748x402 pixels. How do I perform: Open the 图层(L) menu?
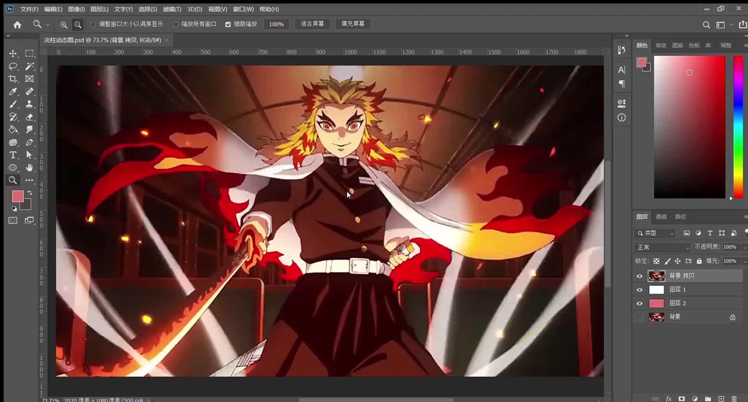(99, 9)
